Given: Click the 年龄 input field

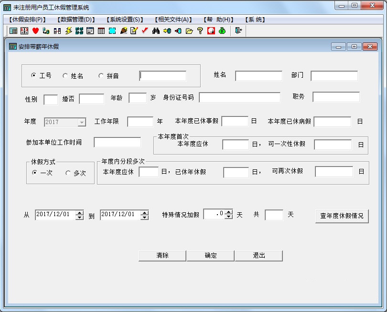Looking at the screenshot, I should [x=138, y=98].
